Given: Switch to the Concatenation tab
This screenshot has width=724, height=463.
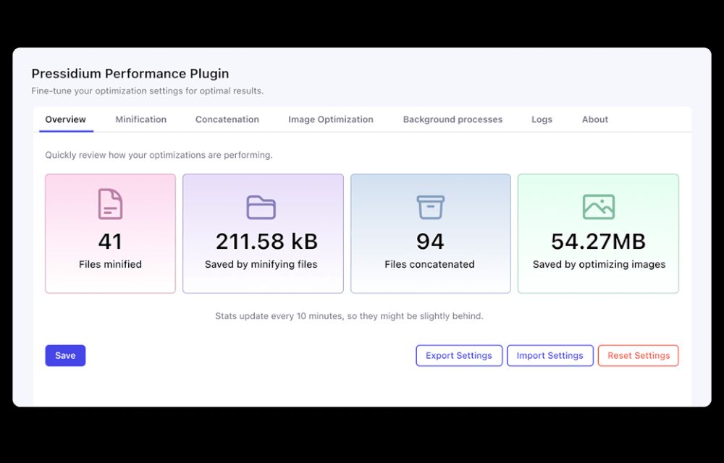Looking at the screenshot, I should 227,119.
